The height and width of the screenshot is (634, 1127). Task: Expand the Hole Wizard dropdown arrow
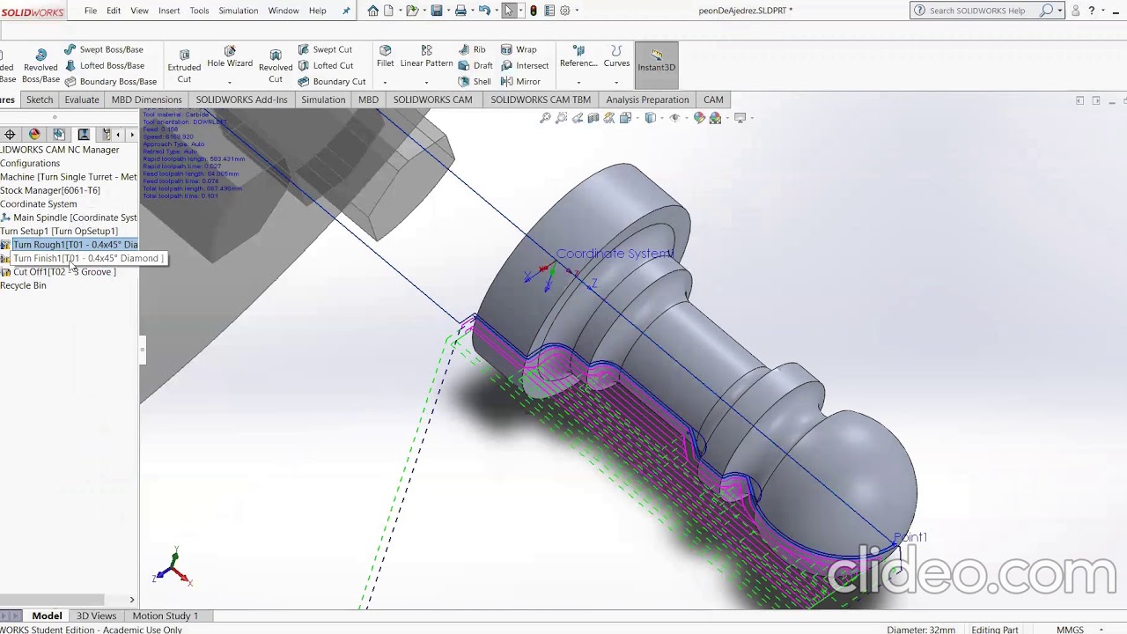pos(230,82)
